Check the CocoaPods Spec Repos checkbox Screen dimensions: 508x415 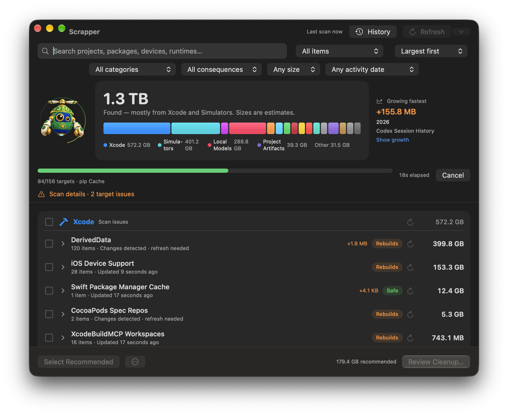click(x=49, y=314)
